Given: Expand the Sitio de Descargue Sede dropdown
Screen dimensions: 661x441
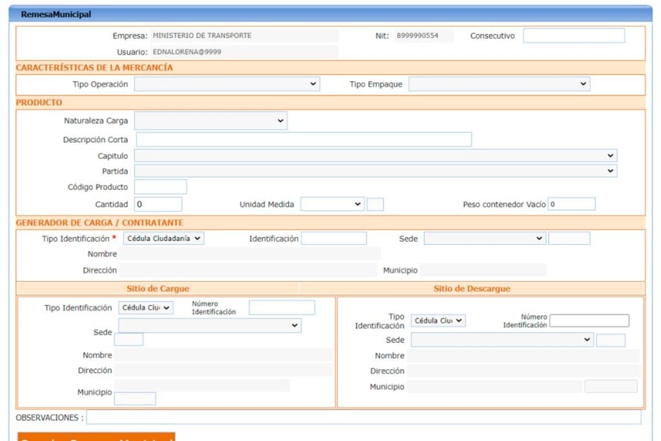Looking at the screenshot, I should click(x=502, y=340).
